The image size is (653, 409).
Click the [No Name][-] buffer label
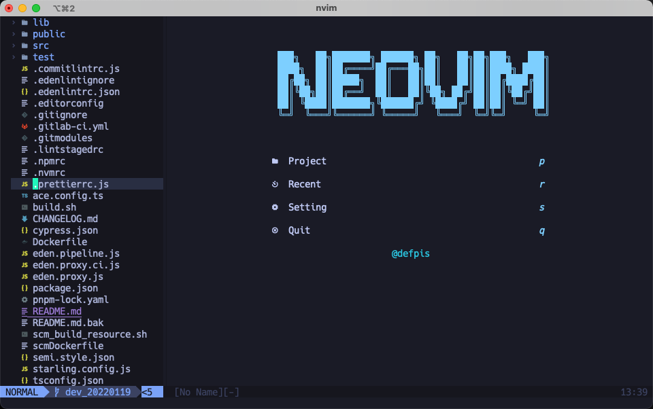tap(207, 392)
